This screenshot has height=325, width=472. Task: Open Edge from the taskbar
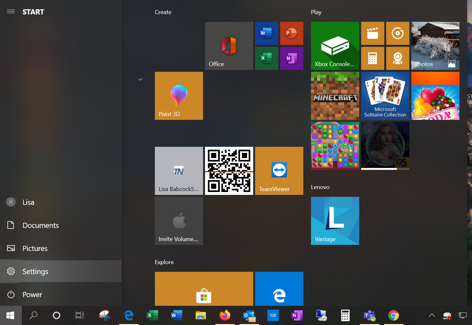click(129, 315)
